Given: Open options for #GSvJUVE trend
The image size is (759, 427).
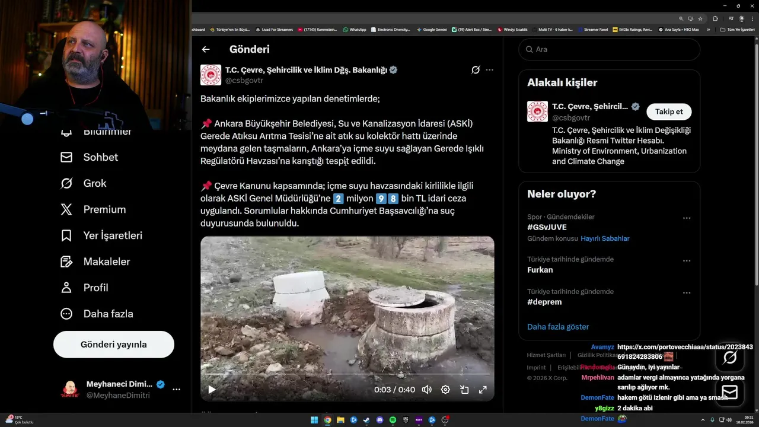Looking at the screenshot, I should 687,218.
